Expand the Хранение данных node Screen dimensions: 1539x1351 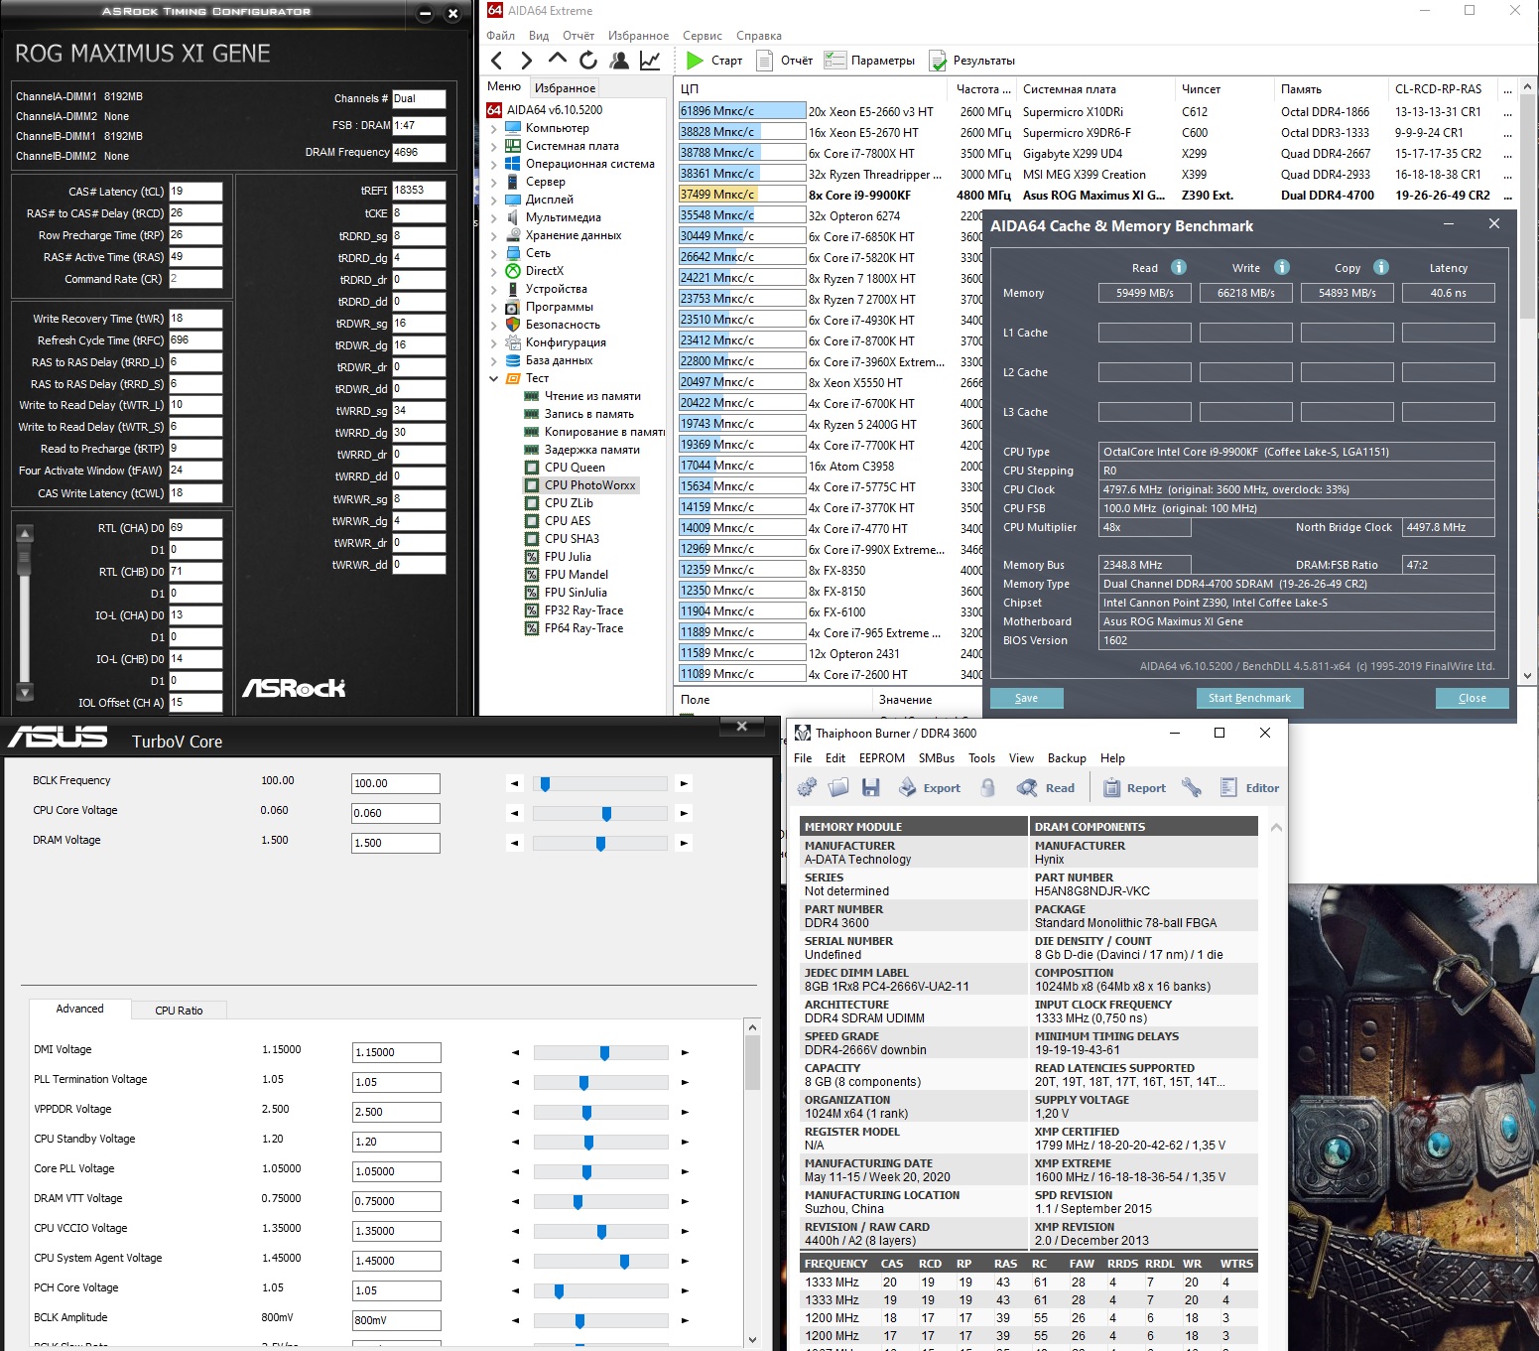pyautogui.click(x=493, y=235)
